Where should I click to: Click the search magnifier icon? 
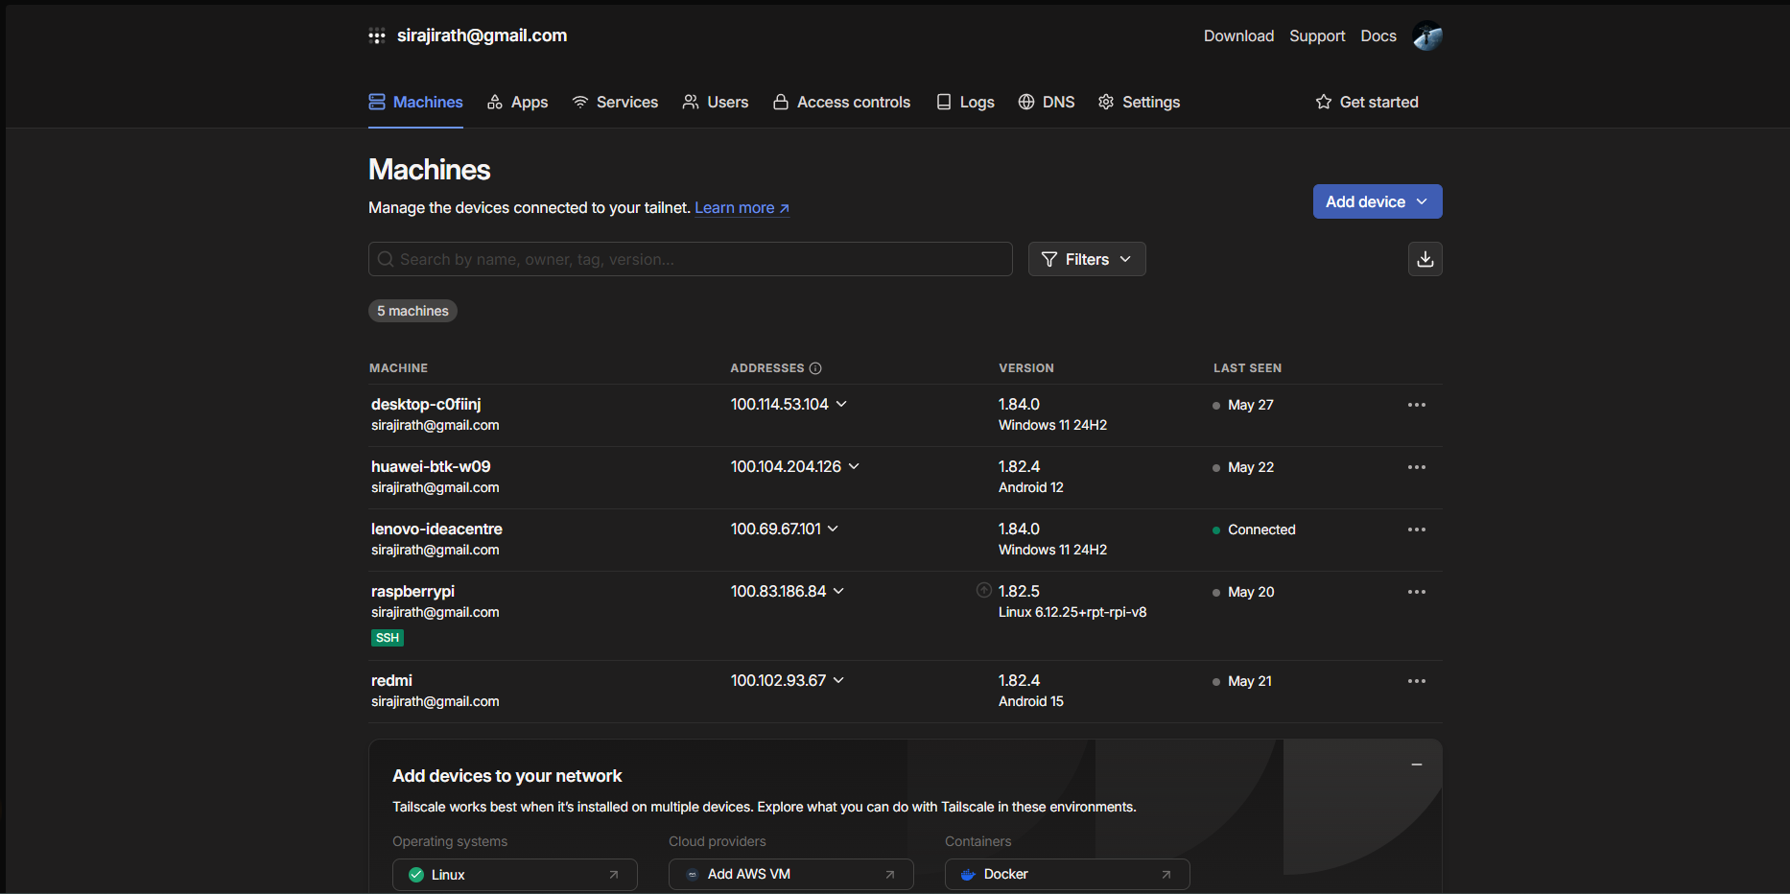point(386,259)
